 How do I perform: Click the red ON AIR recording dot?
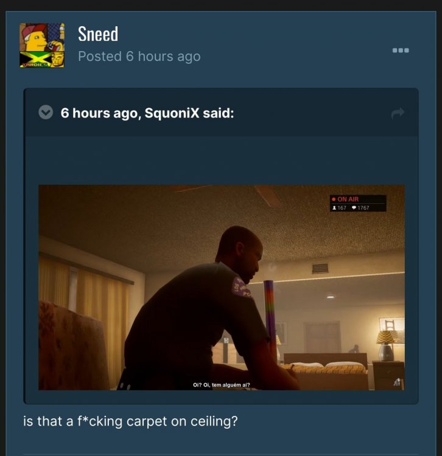point(334,199)
